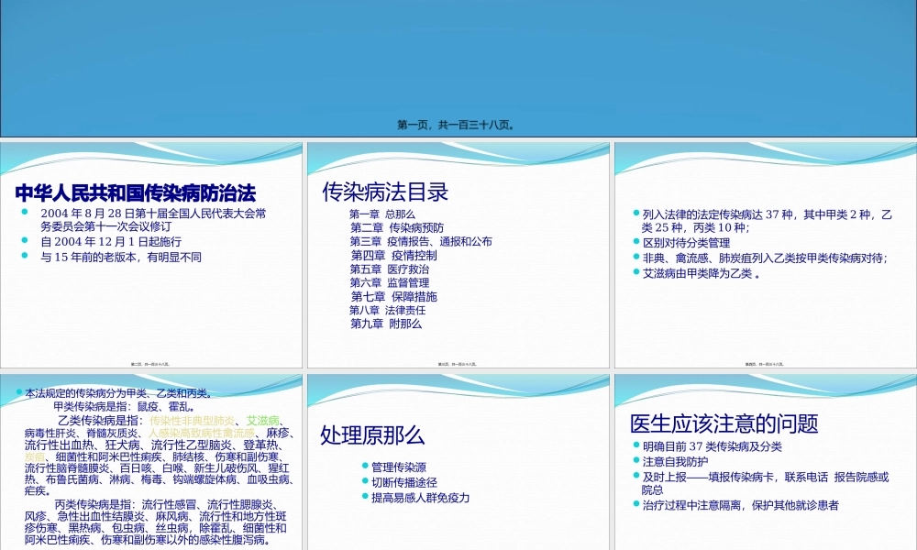
Task: Open the slide on 甲类、乙类和丙类 classifications
Action: (x=151, y=458)
